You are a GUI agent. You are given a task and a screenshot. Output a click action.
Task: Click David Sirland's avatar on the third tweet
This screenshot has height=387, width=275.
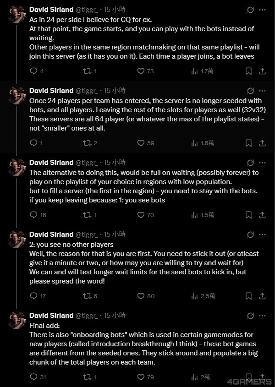pyautogui.click(x=17, y=167)
